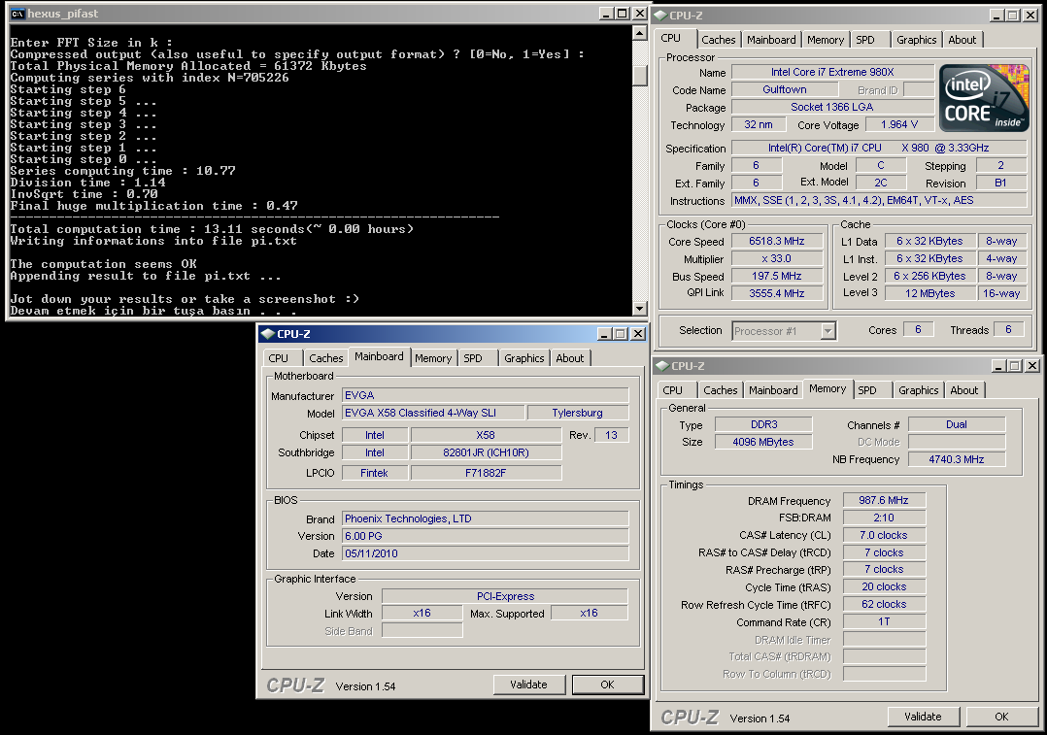Click the graphic interface version PCI-Express
Image resolution: width=1047 pixels, height=735 pixels.
505,596
